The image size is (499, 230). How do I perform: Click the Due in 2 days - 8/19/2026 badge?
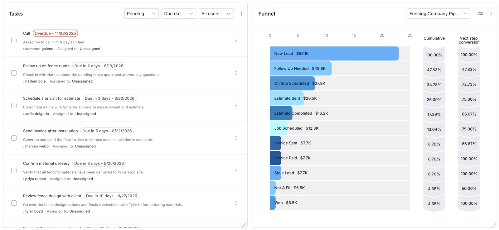tap(99, 66)
